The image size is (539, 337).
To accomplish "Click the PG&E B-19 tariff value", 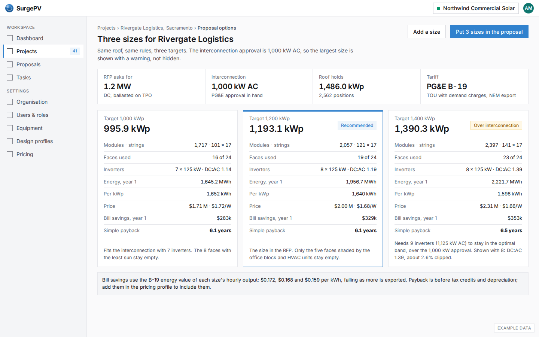I will 447,86.
